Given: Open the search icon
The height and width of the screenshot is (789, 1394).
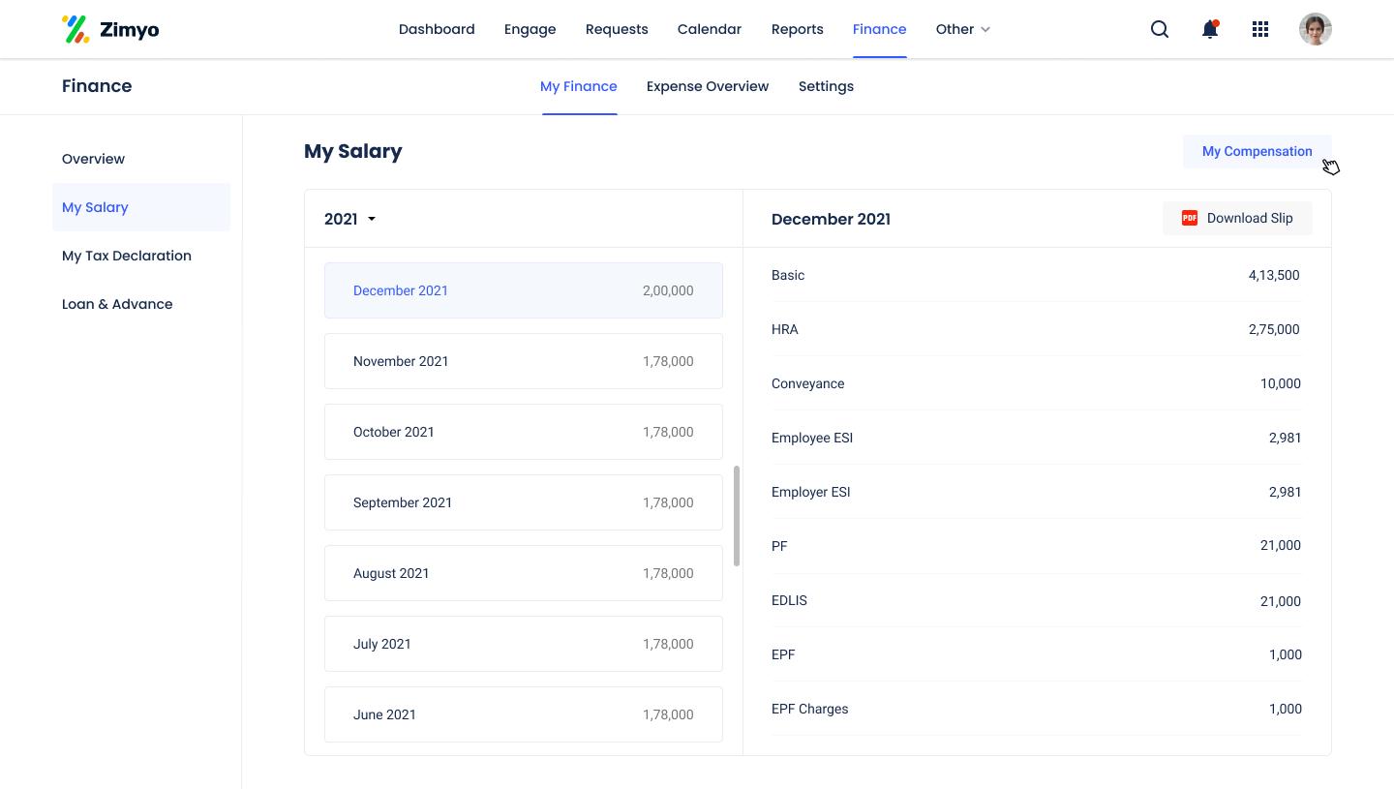Looking at the screenshot, I should pyautogui.click(x=1159, y=29).
